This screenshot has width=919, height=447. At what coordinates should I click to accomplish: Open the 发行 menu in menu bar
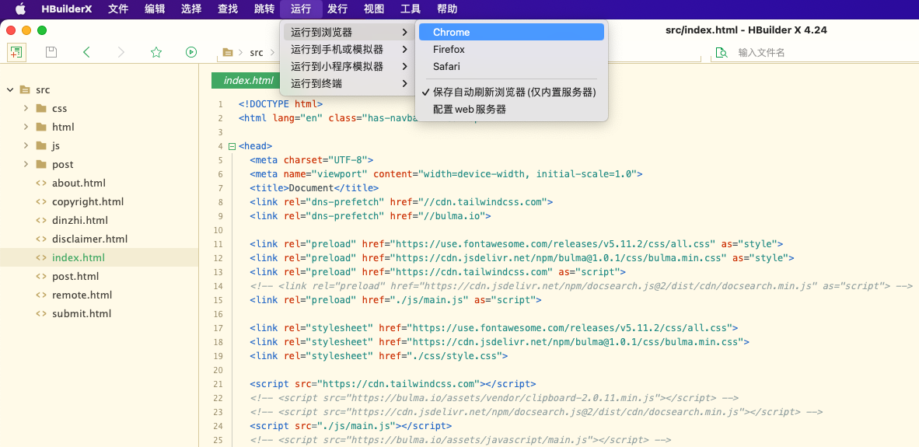pos(337,9)
